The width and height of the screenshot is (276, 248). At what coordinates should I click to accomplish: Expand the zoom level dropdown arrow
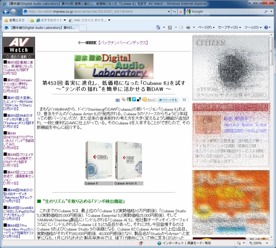pos(267,243)
